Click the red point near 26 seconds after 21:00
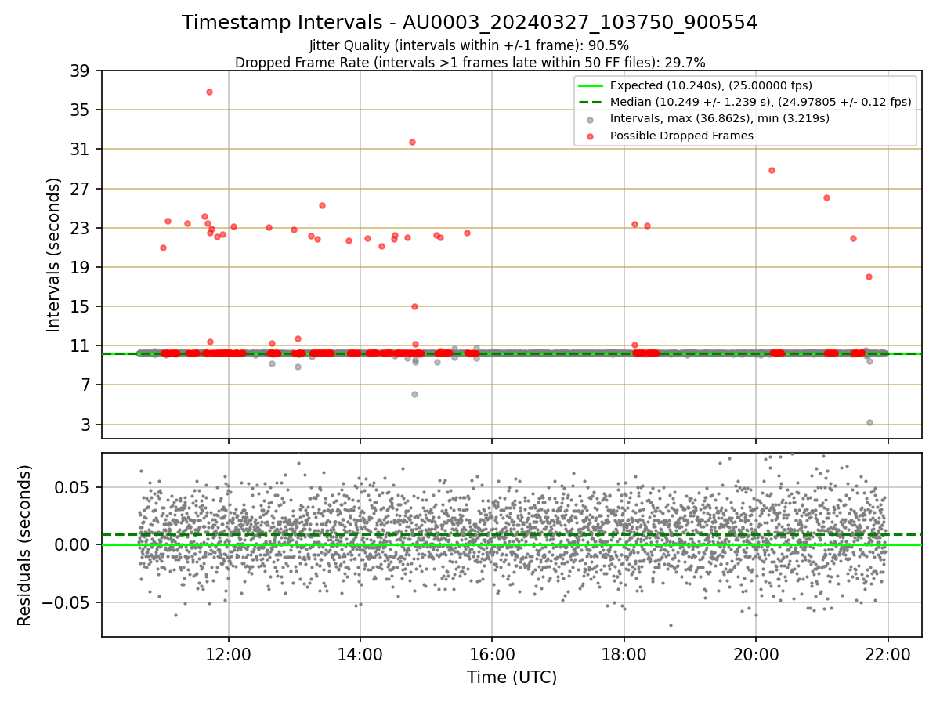Viewport: 940px width, 705px height. (x=826, y=197)
